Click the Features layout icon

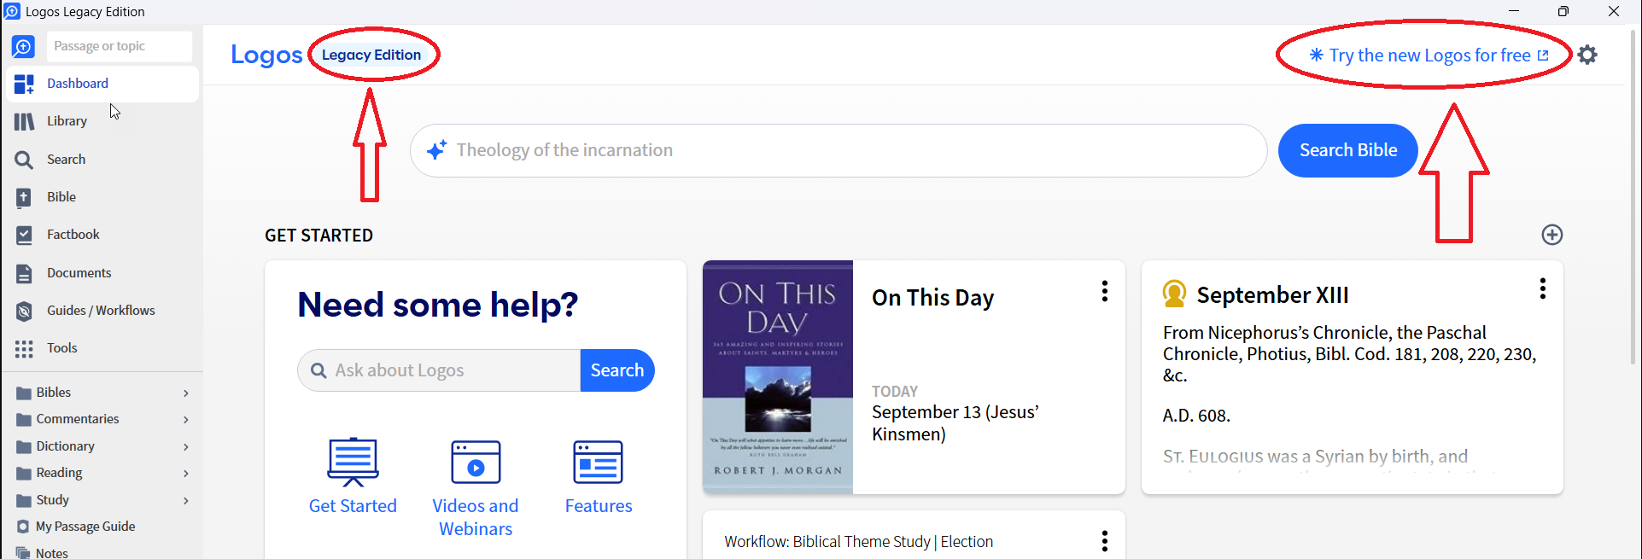pyautogui.click(x=599, y=462)
